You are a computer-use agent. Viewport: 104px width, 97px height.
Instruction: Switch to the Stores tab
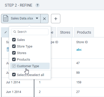coord(65,32)
